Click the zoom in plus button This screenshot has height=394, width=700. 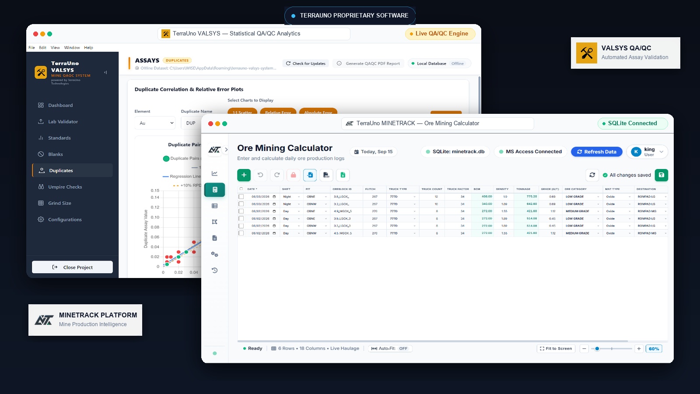[x=639, y=348]
